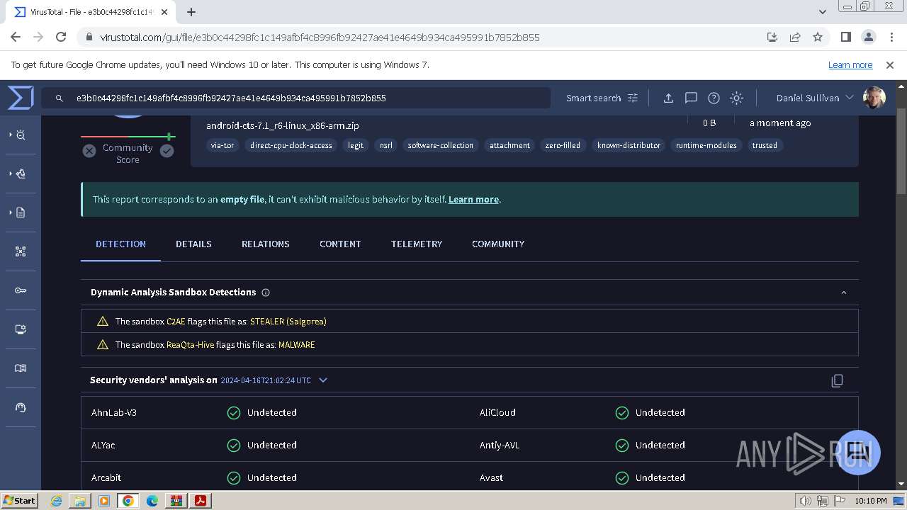Open Learn more link in empty file notice
The height and width of the screenshot is (510, 907).
(473, 200)
